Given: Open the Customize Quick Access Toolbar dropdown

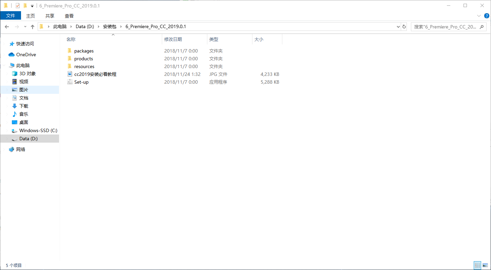Looking at the screenshot, I should pyautogui.click(x=32, y=6).
